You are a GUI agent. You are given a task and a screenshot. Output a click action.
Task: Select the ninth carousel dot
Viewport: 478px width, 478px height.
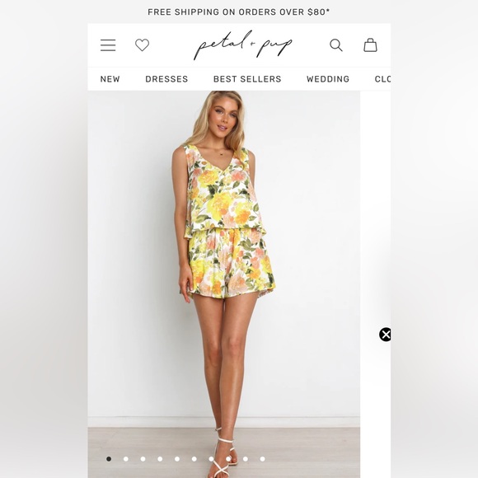point(246,459)
